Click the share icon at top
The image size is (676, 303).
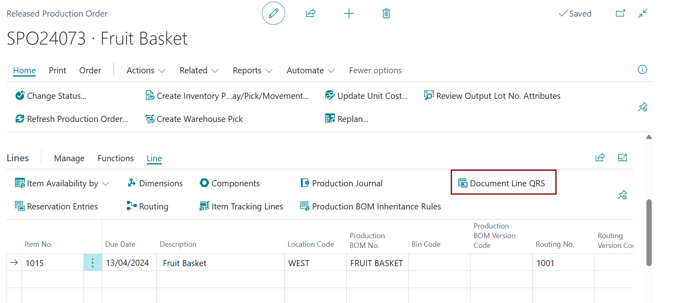pyautogui.click(x=311, y=13)
